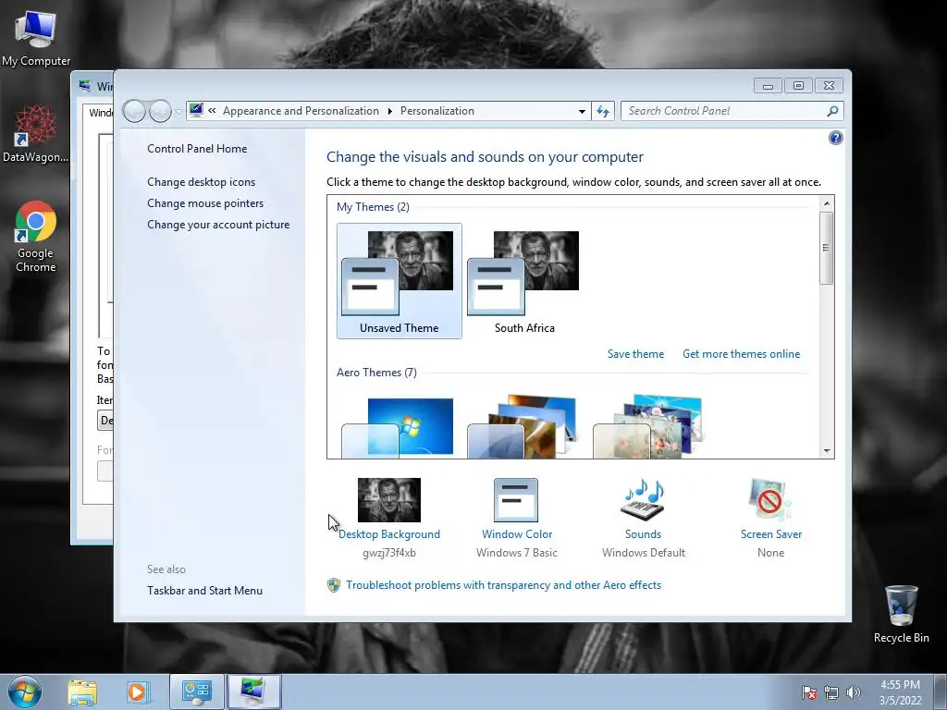Open the Recycle Bin desktop icon

click(x=901, y=614)
